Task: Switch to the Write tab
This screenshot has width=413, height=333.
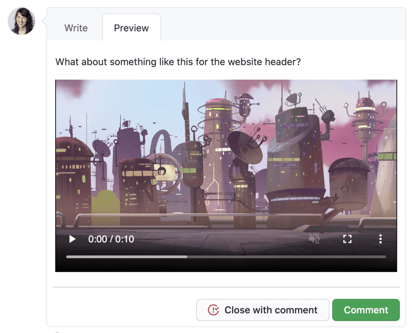Action: [76, 28]
